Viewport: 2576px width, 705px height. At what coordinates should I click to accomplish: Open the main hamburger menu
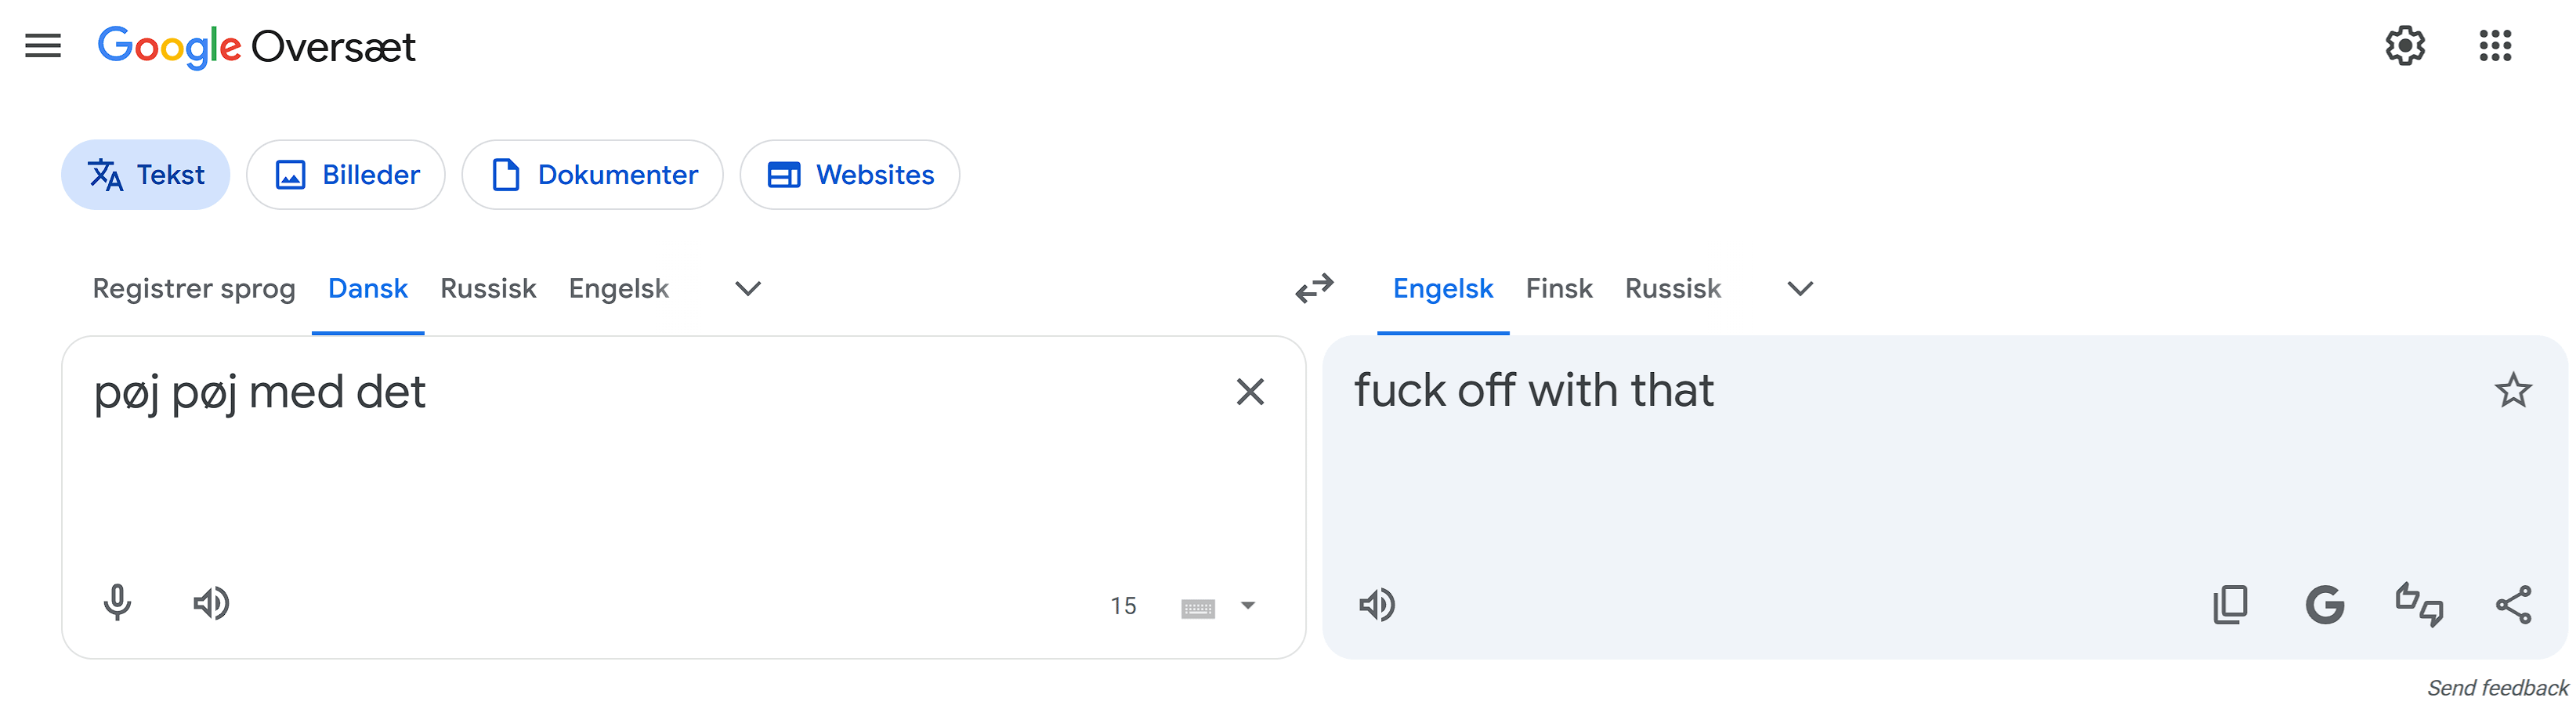(43, 46)
